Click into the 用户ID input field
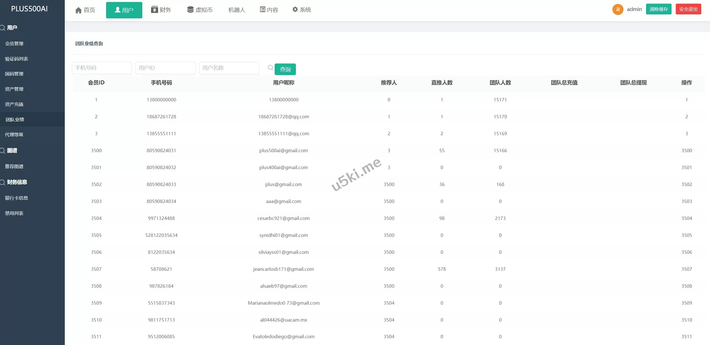 165,68
